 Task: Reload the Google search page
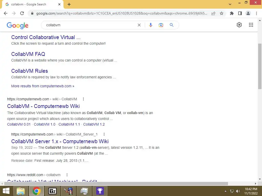(22, 13)
